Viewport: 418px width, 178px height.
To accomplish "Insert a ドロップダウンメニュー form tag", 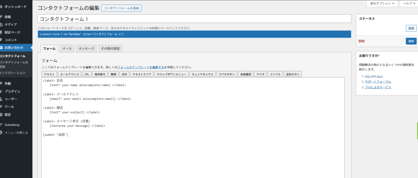I will point(171,75).
